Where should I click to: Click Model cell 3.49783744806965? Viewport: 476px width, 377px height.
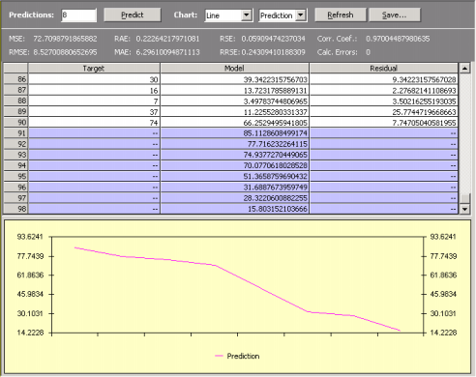click(x=234, y=101)
